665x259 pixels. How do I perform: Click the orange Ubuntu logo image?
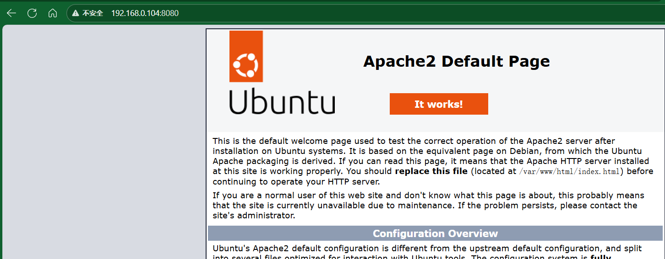coord(246,56)
